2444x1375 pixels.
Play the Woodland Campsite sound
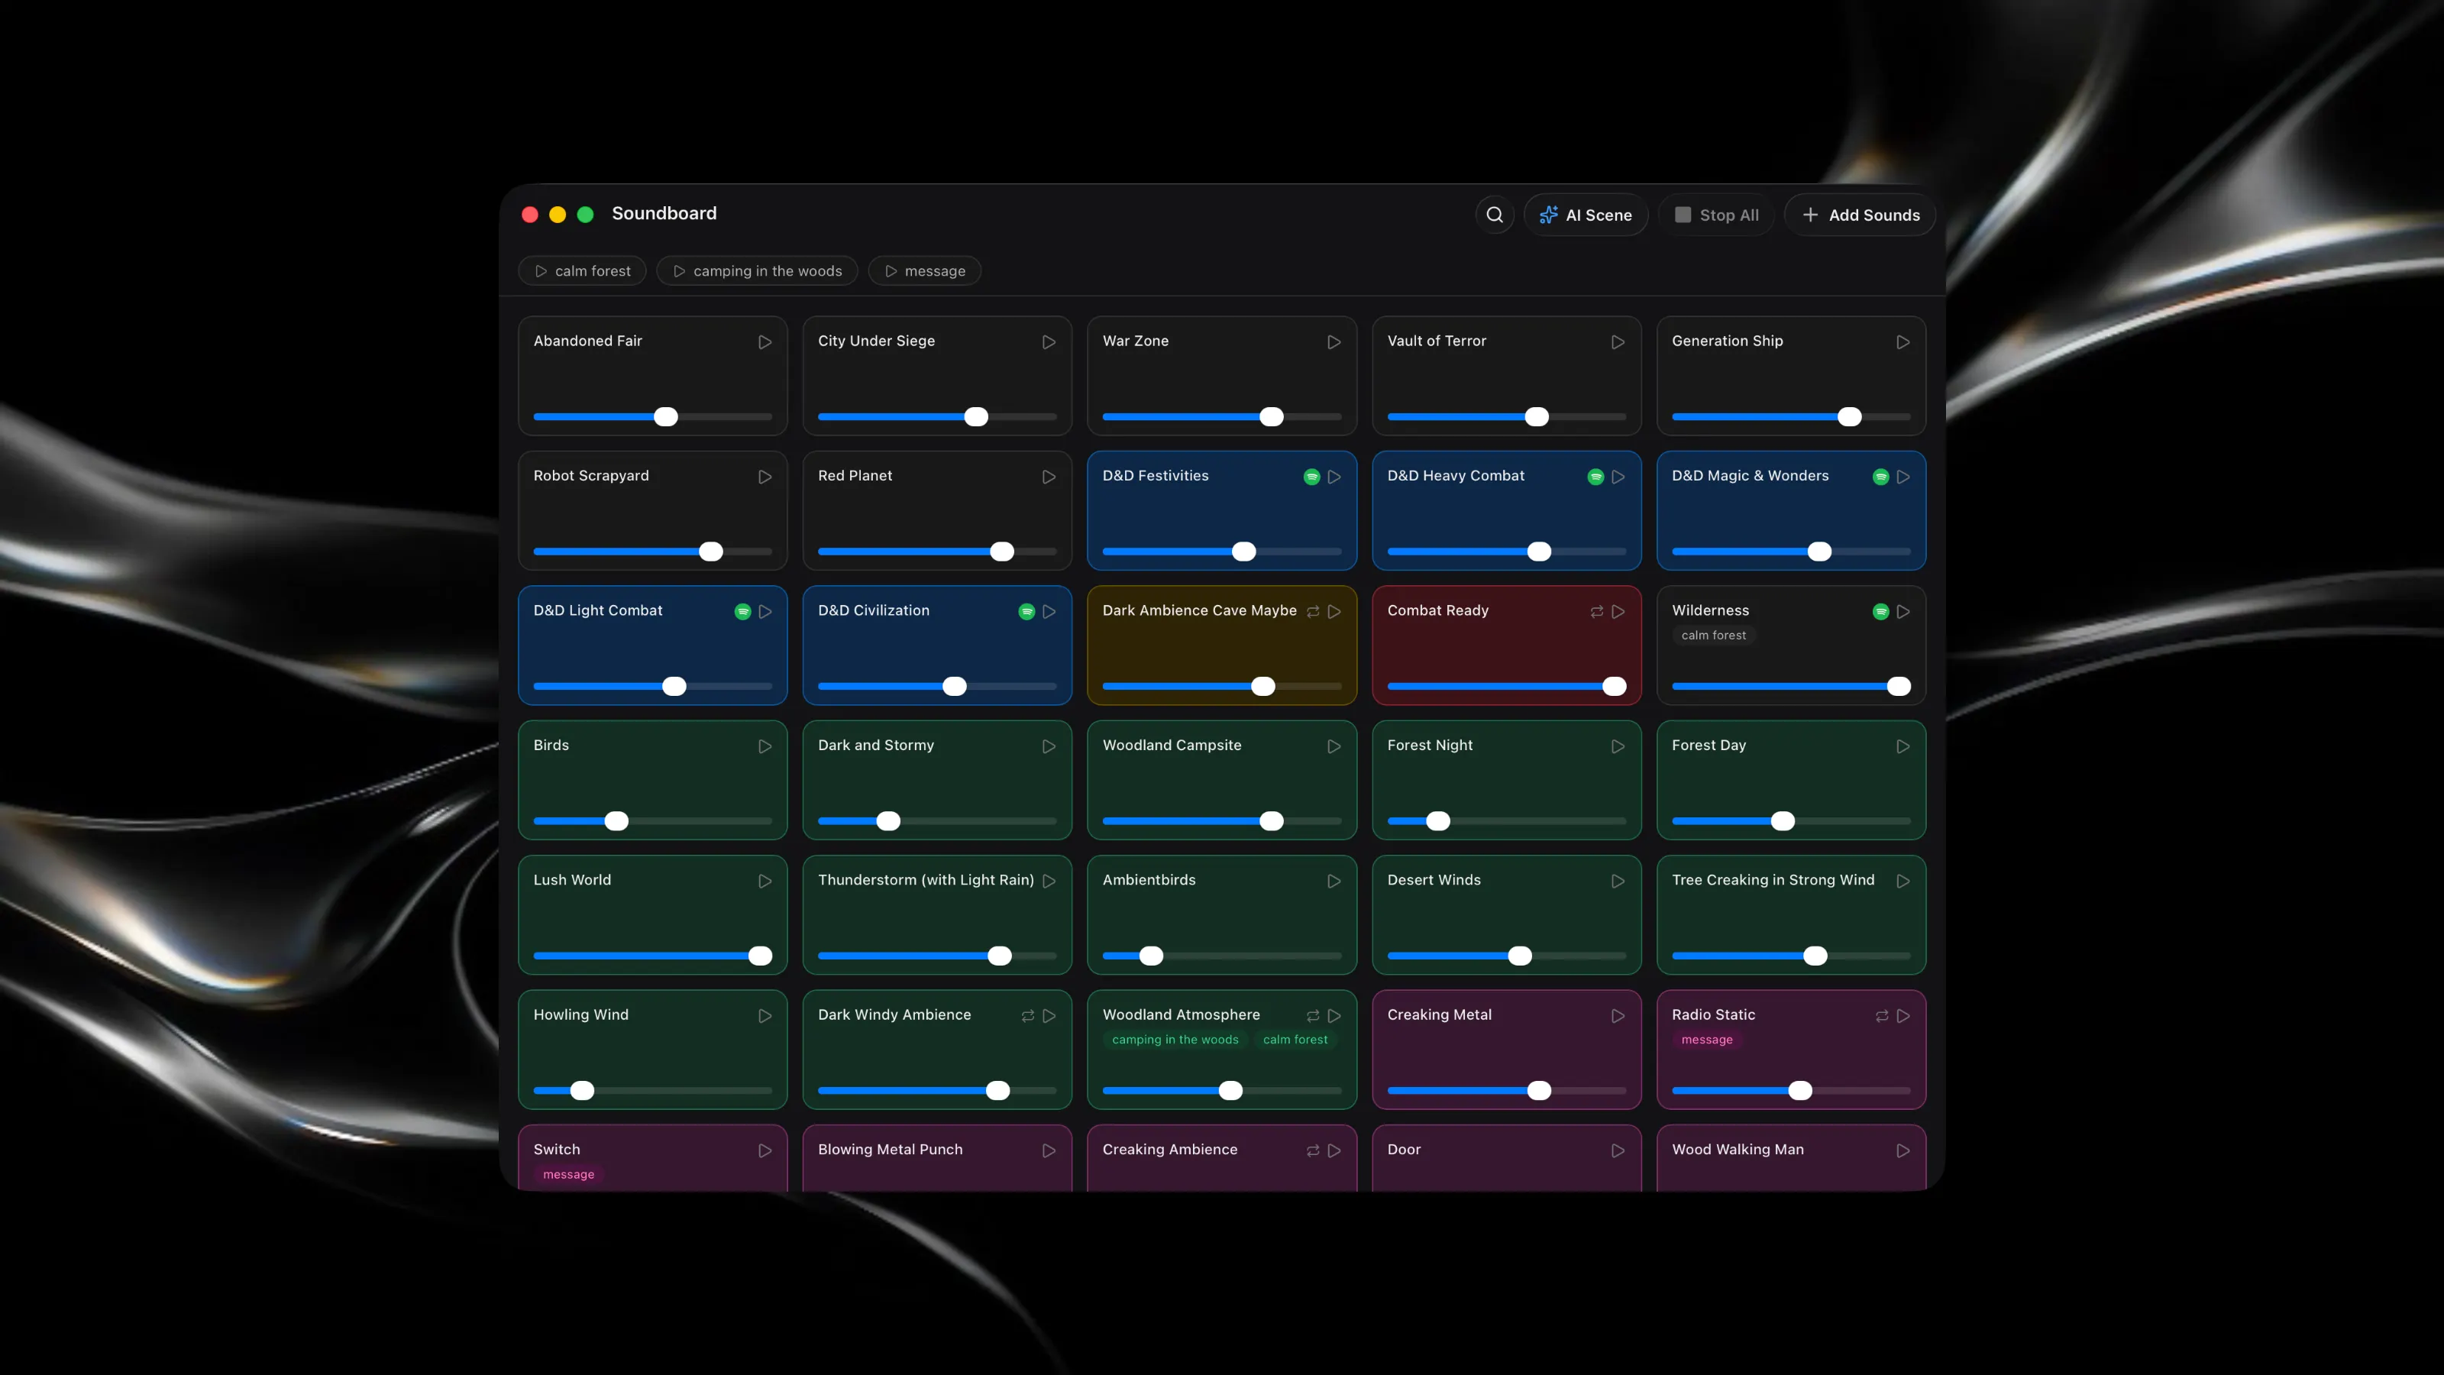coord(1334,746)
